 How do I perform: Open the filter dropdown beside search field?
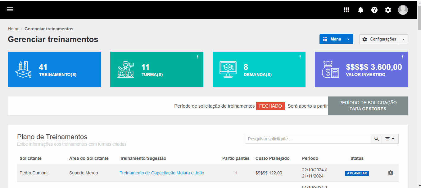[x=390, y=139]
